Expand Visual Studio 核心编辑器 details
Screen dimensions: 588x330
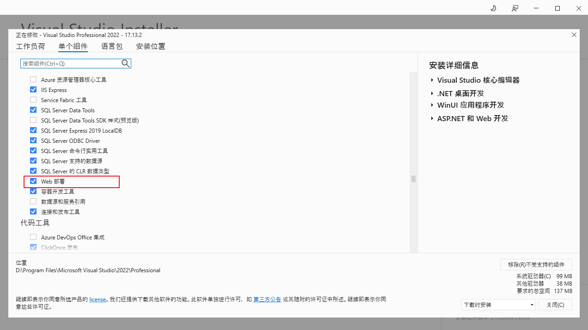[x=432, y=80]
